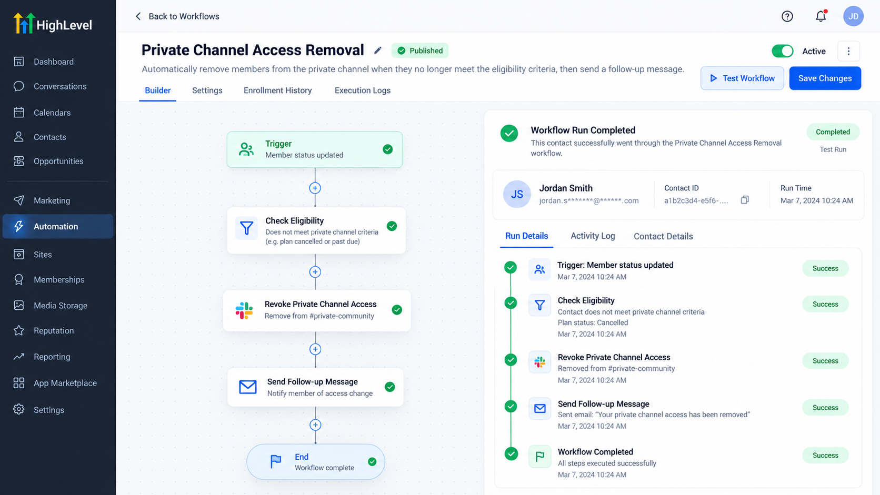This screenshot has height=495, width=880.
Task: Switch to the Settings tab of workflow
Action: (207, 90)
